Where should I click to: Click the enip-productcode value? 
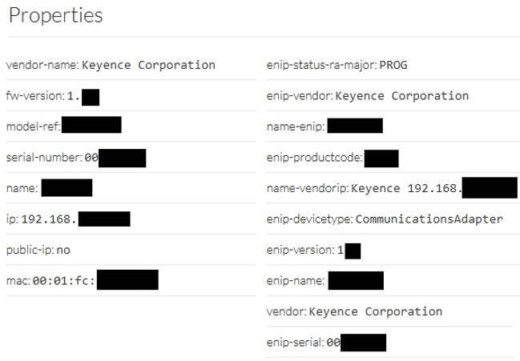[381, 158]
